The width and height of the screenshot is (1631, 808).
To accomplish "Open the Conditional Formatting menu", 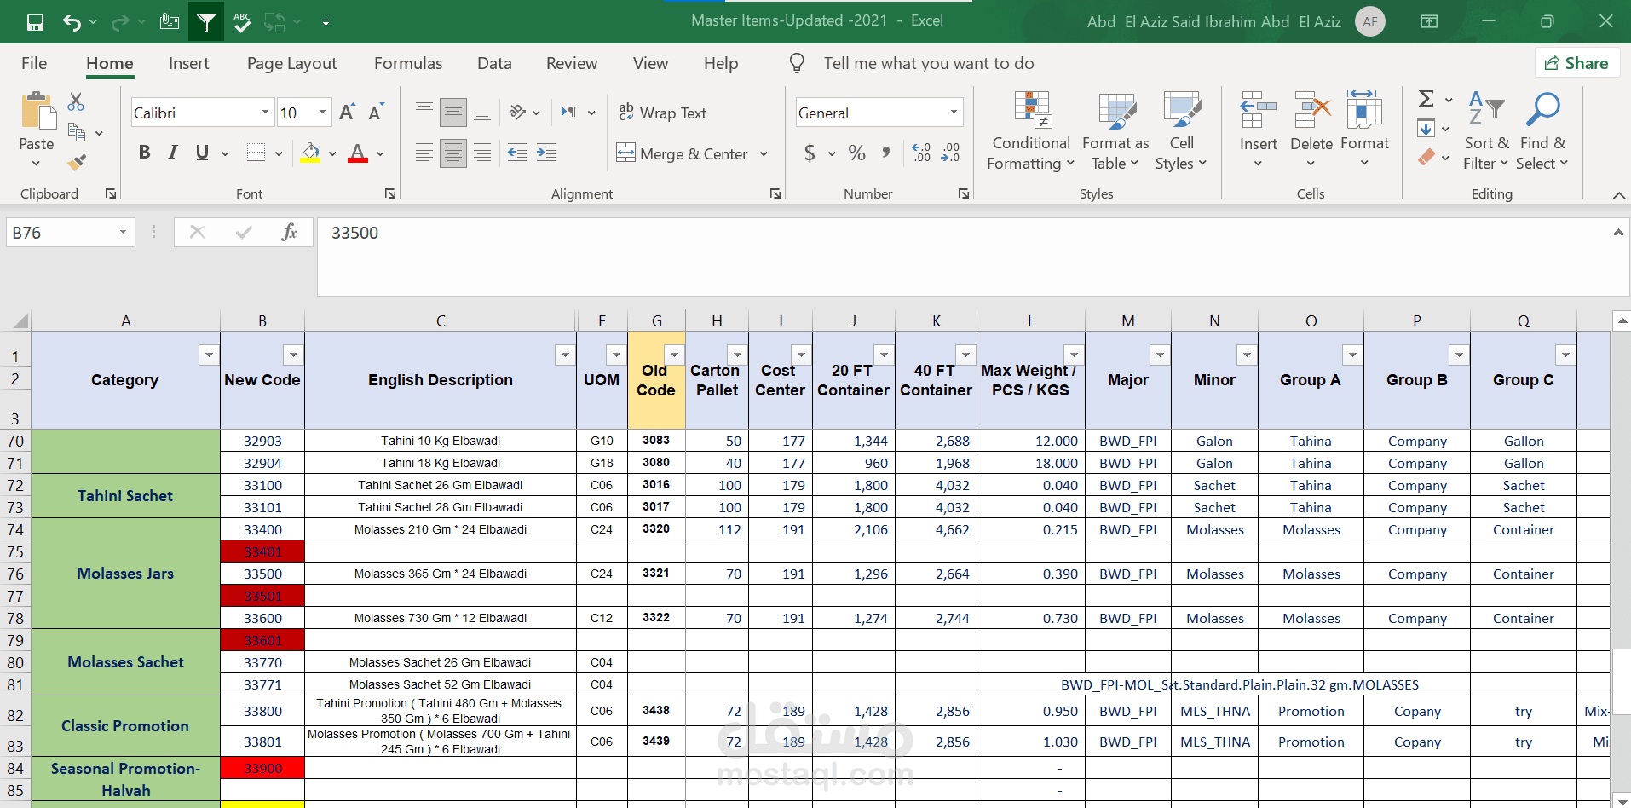I will coord(1031,131).
